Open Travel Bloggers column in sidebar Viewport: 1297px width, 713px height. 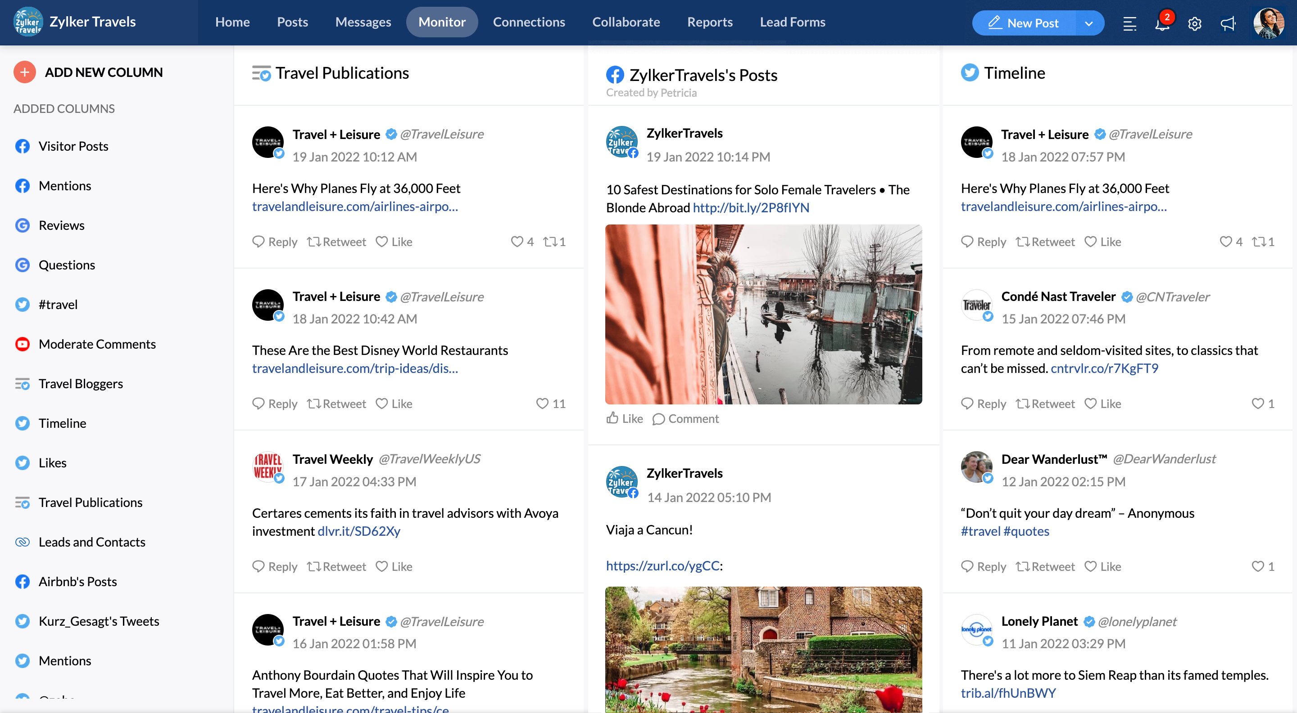tap(81, 384)
